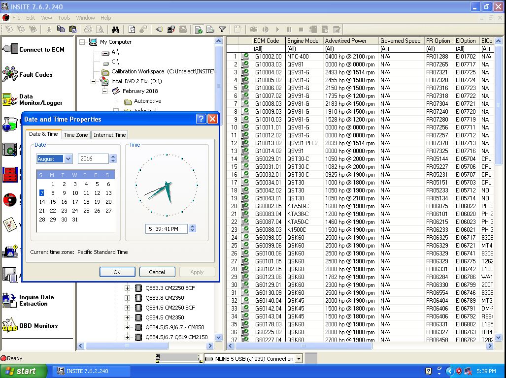Open the Fault Codes sidebar icon
The image size is (506, 378).
[x=10, y=74]
